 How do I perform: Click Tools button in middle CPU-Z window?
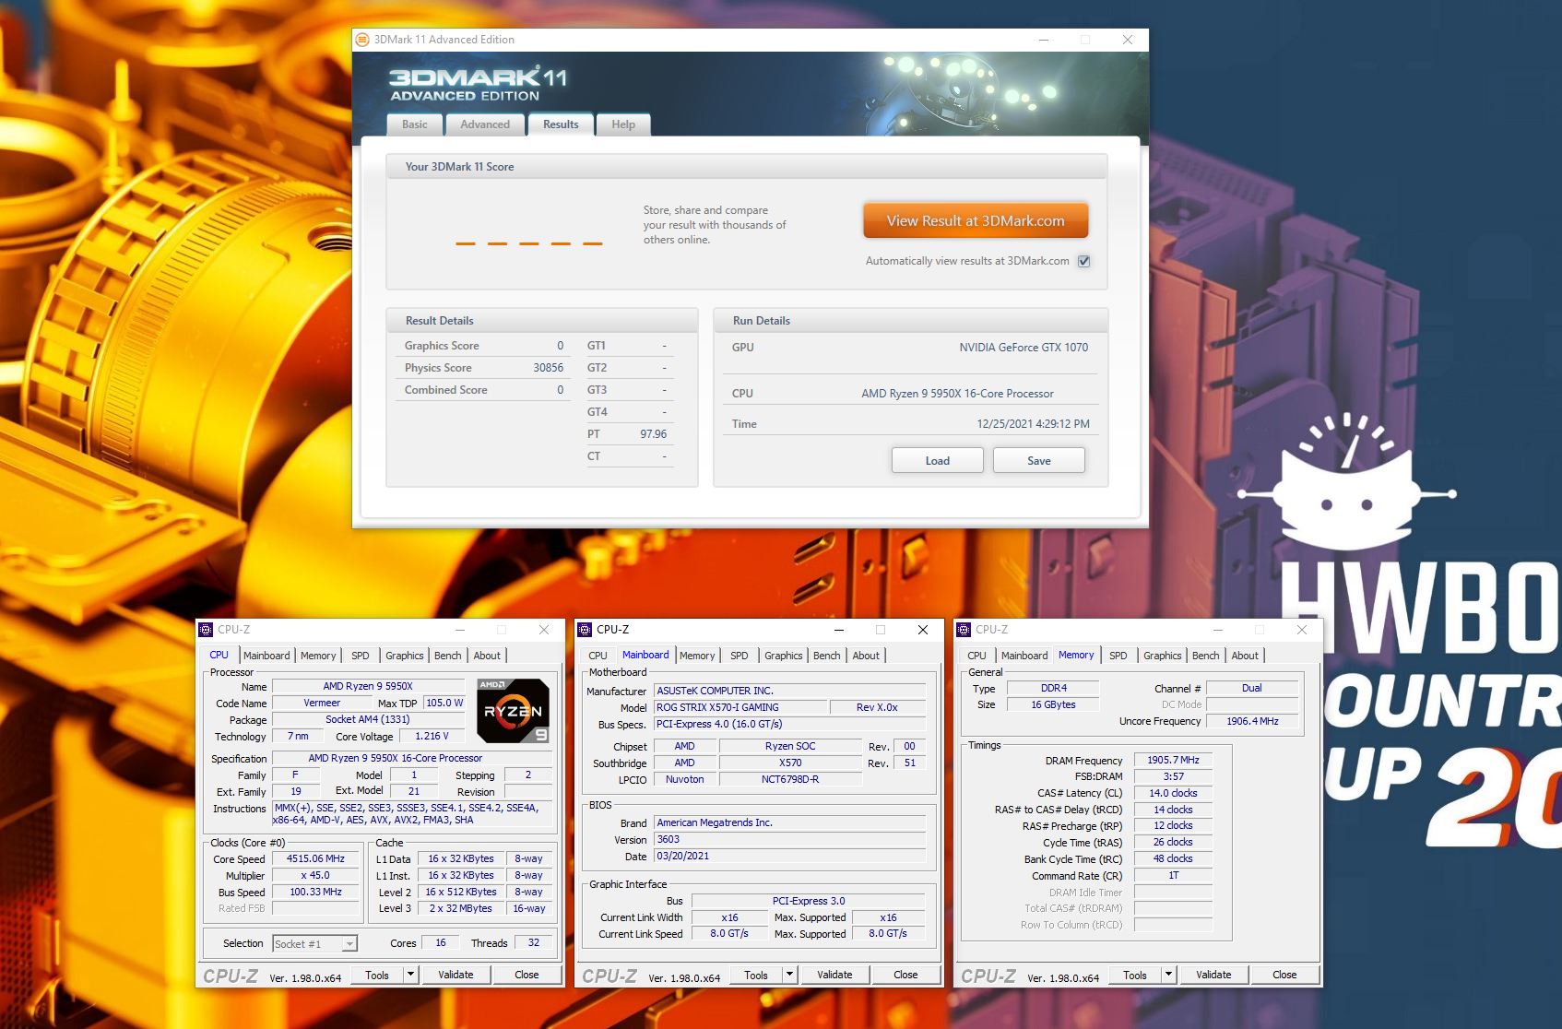click(x=756, y=975)
